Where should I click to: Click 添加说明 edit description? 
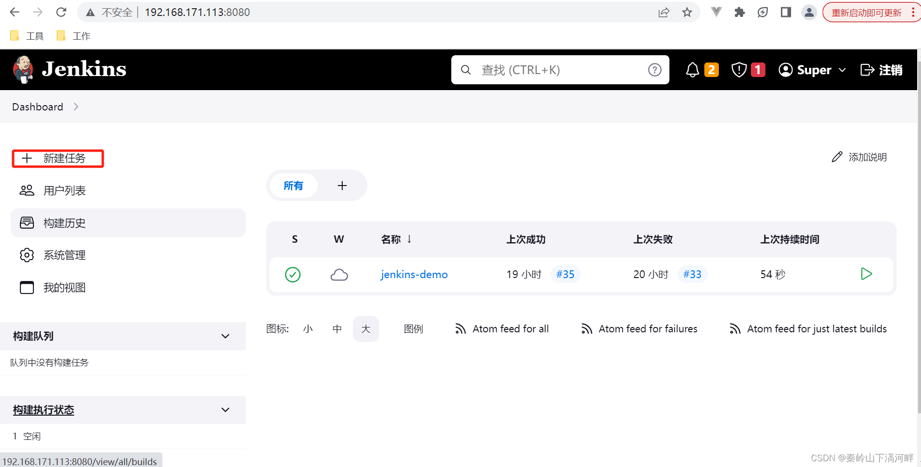(859, 157)
